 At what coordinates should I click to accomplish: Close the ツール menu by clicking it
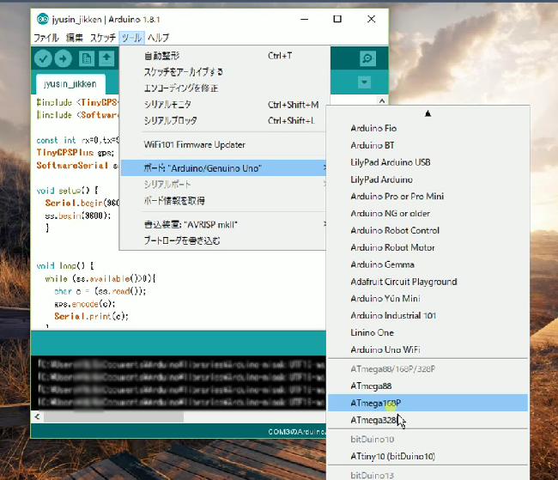[131, 38]
